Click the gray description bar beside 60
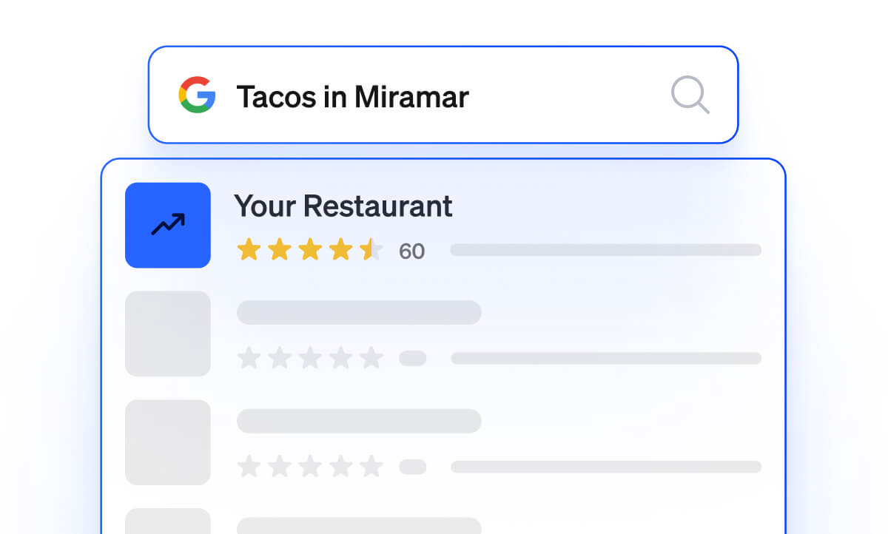This screenshot has width=888, height=534. tap(606, 250)
